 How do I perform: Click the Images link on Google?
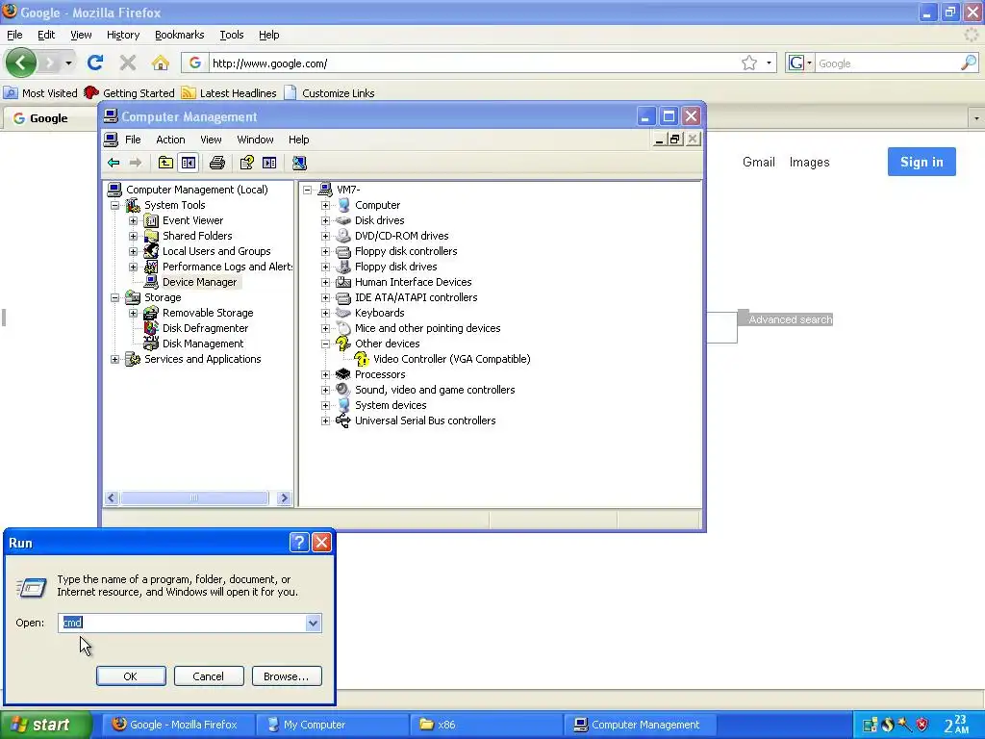click(809, 162)
